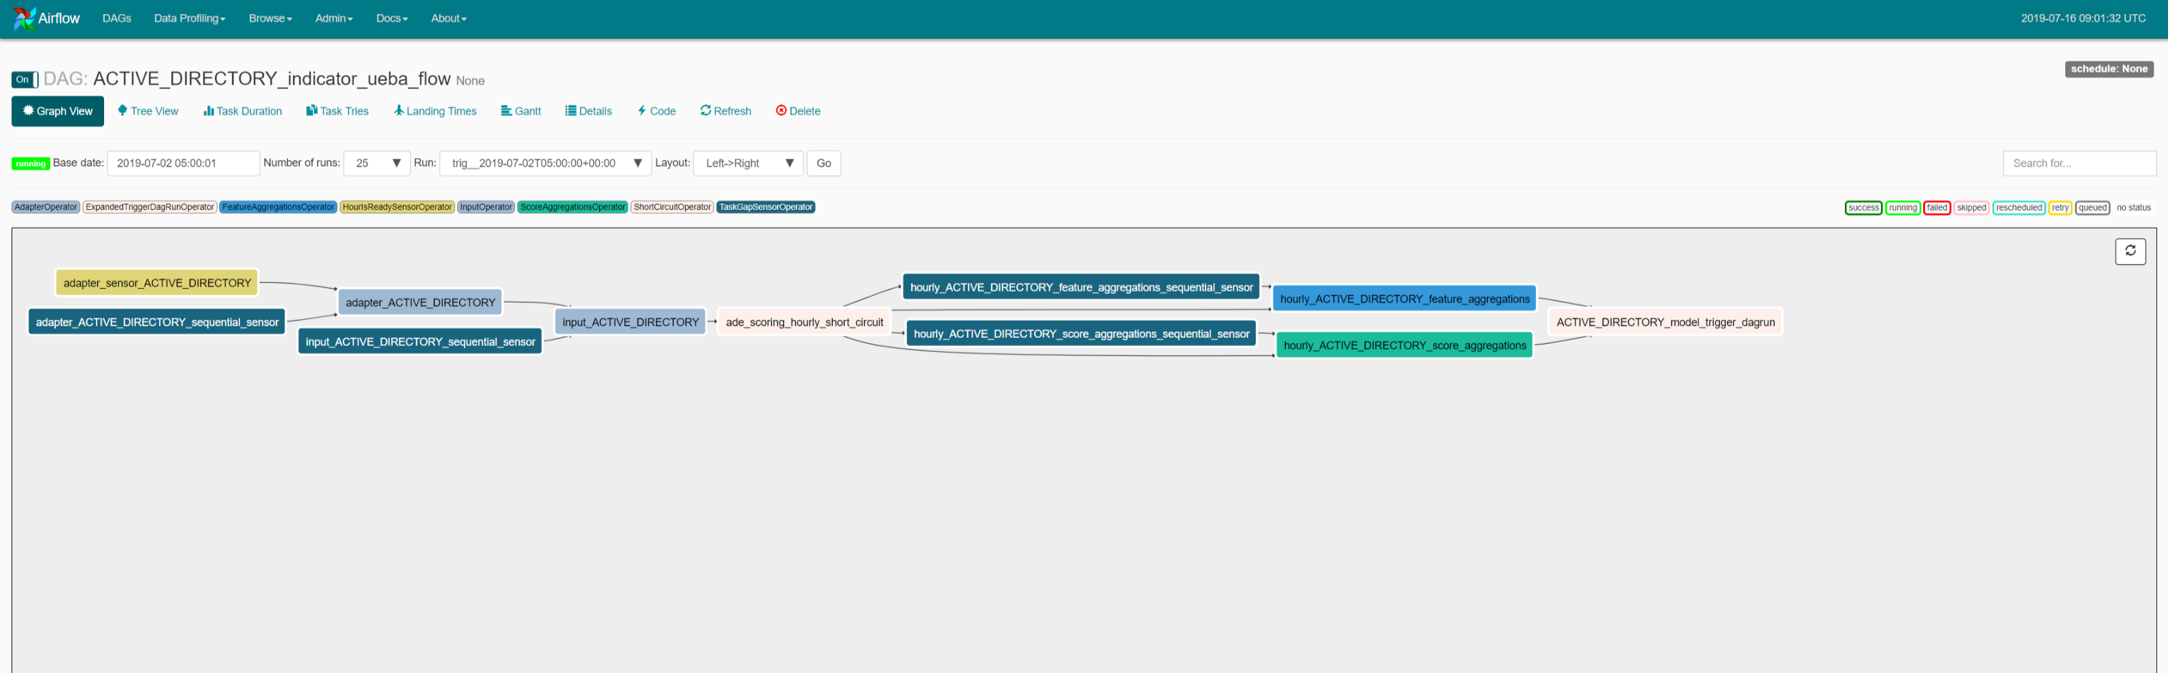2168x673 pixels.
Task: Click the FeatureAggregationsOperator color legend
Action: tap(278, 207)
